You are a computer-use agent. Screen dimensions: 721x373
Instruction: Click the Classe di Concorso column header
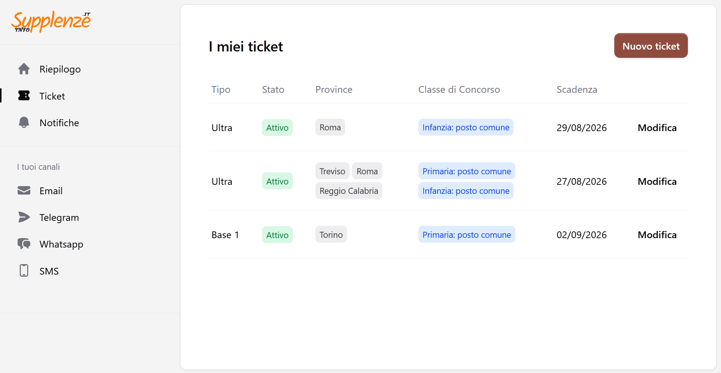pos(459,89)
